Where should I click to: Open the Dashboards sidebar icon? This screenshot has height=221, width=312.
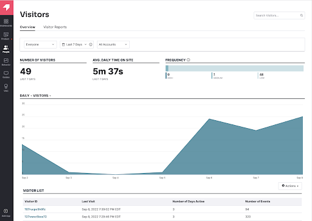coord(6,22)
